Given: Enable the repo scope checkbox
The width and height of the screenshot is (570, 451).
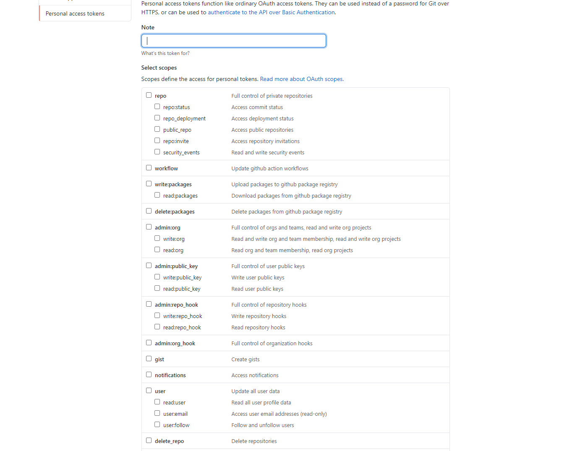Looking at the screenshot, I should (x=149, y=95).
